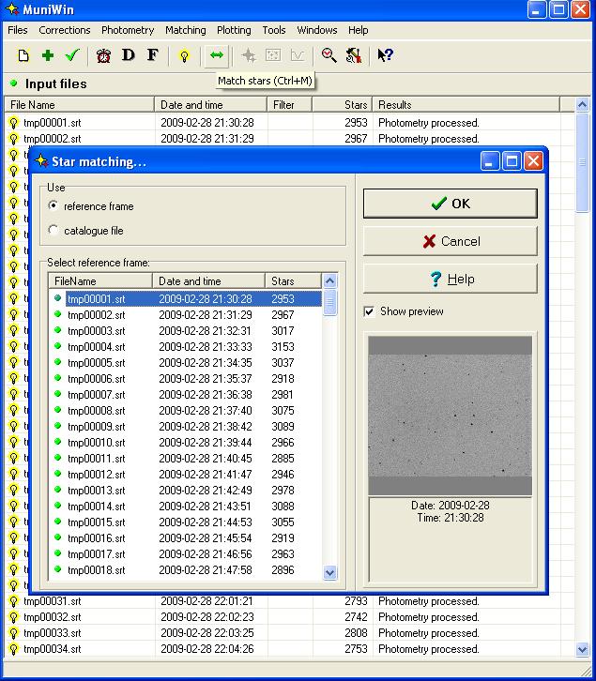Select the catalogue file radio button

tap(53, 230)
